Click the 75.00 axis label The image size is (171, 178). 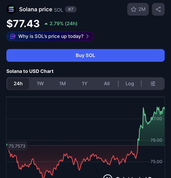coord(156,162)
